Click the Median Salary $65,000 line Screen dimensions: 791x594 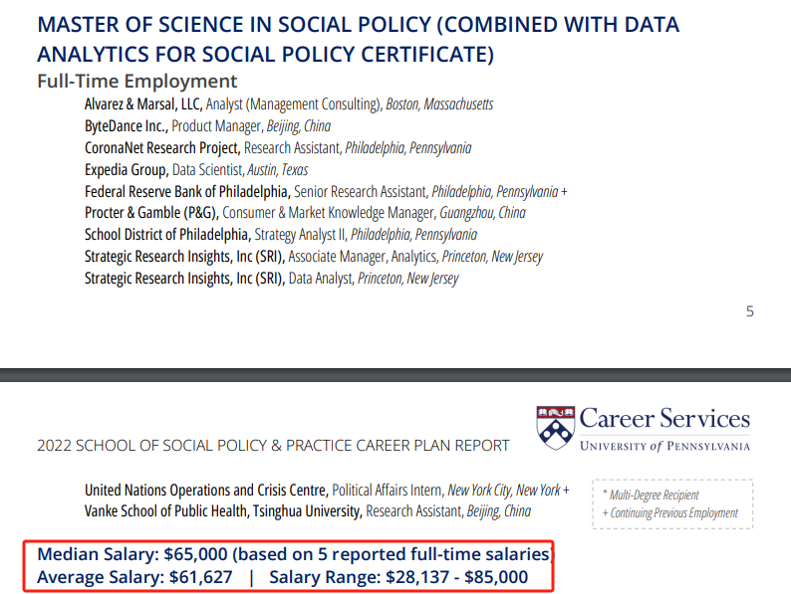coord(295,554)
